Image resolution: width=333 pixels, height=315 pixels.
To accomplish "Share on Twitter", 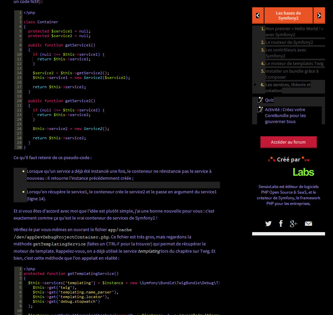I will click(268, 223).
